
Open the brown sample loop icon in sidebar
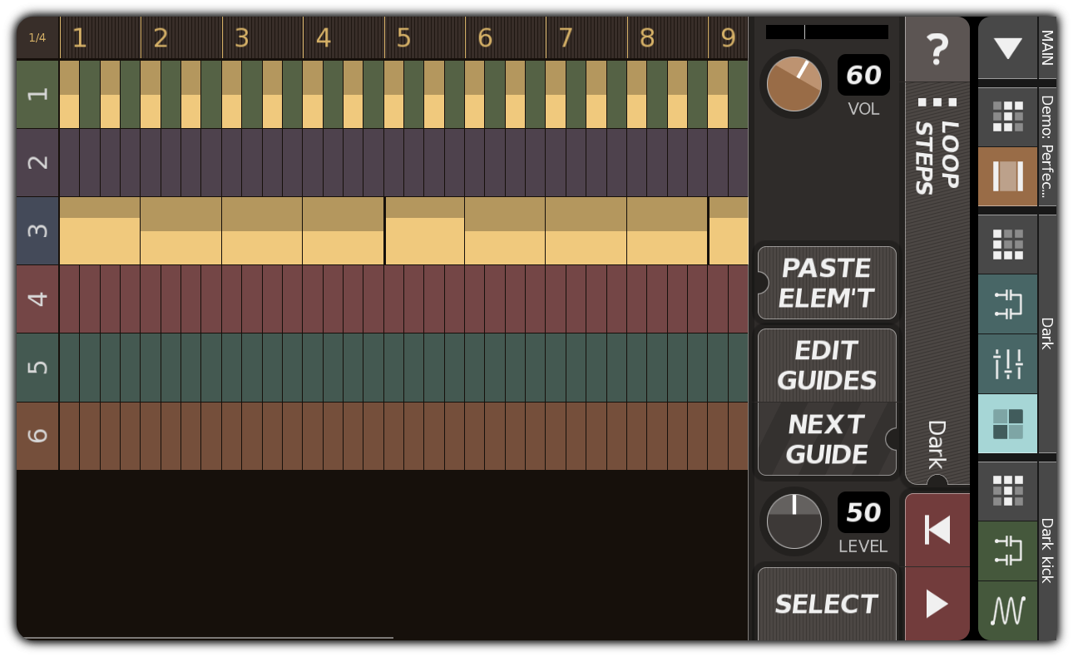[1007, 176]
